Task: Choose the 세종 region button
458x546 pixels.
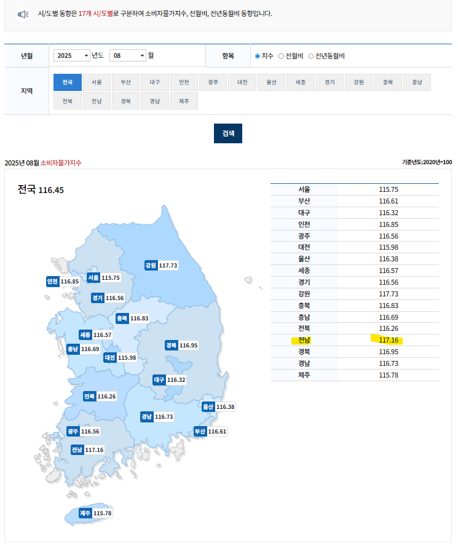Action: [301, 82]
